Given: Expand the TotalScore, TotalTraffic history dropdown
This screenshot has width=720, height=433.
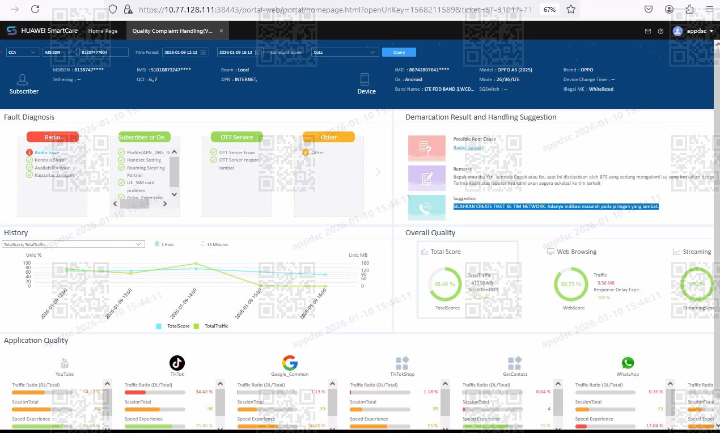Looking at the screenshot, I should pyautogui.click(x=74, y=244).
